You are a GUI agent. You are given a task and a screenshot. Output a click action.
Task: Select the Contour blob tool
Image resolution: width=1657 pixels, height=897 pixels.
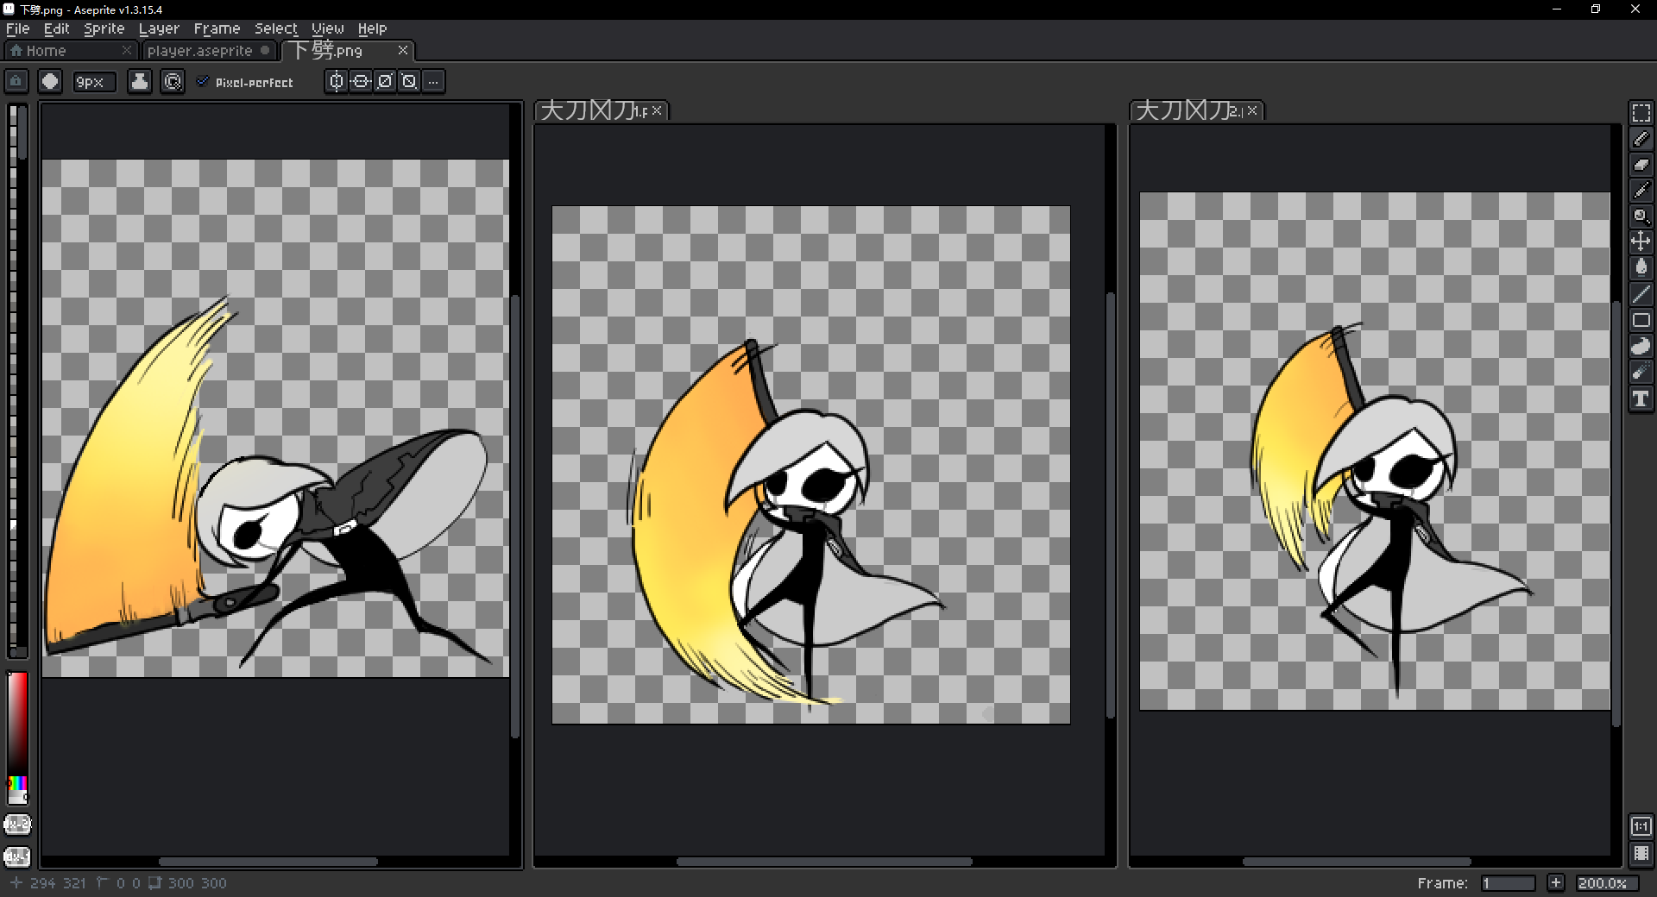pyautogui.click(x=1641, y=347)
